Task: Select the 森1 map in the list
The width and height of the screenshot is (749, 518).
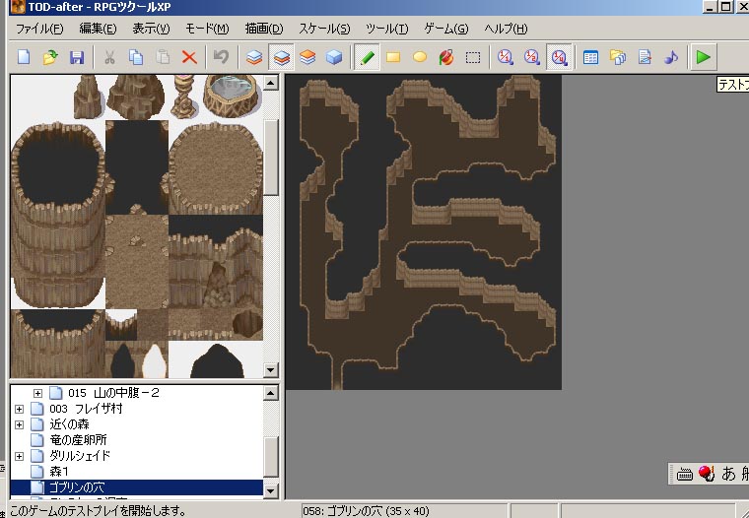Action: (59, 471)
